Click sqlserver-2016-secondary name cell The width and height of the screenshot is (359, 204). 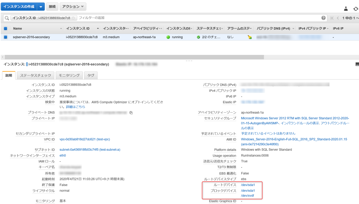(x=31, y=37)
